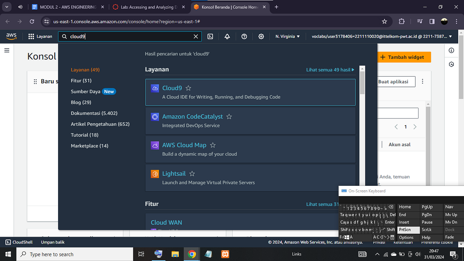This screenshot has height=261, width=464.
Task: Open the N. Virginia region dropdown
Action: pyautogui.click(x=286, y=37)
